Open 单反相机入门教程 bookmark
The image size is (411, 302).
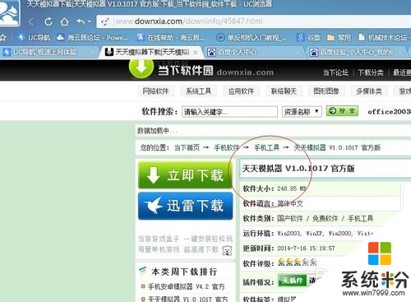(x=252, y=37)
